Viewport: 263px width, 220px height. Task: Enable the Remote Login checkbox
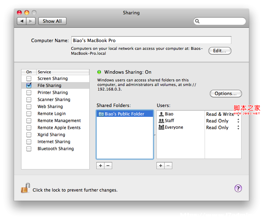[x=29, y=114]
